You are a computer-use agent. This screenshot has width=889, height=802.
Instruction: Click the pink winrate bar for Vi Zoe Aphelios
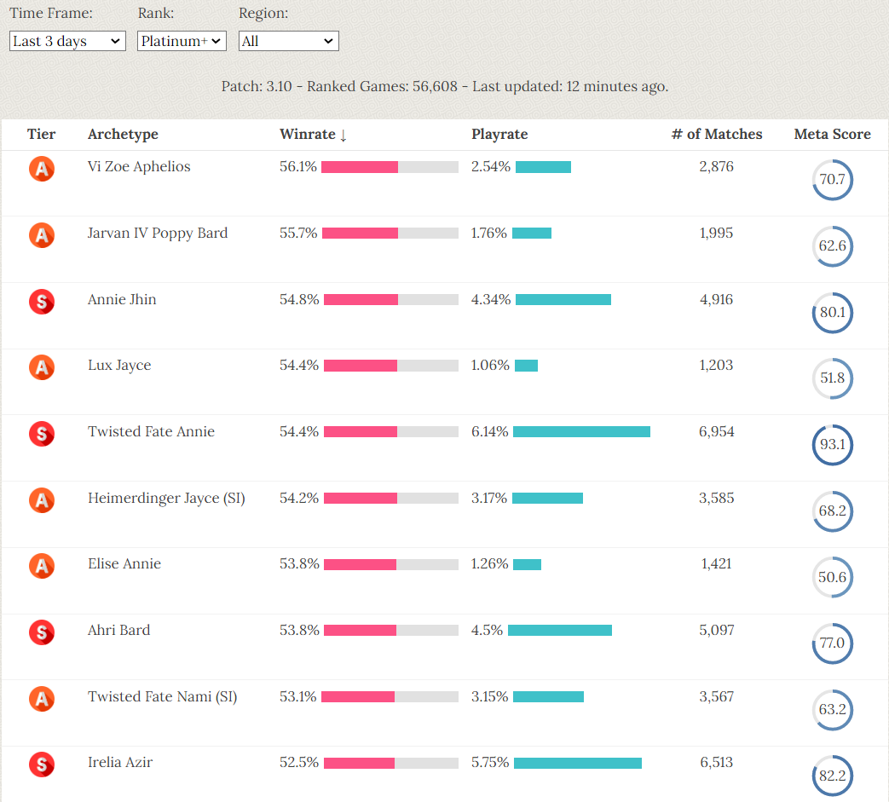pos(360,167)
